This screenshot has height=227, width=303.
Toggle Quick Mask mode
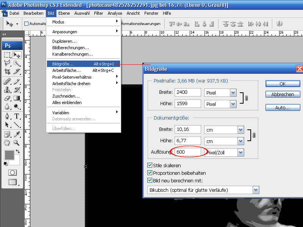click(12, 173)
